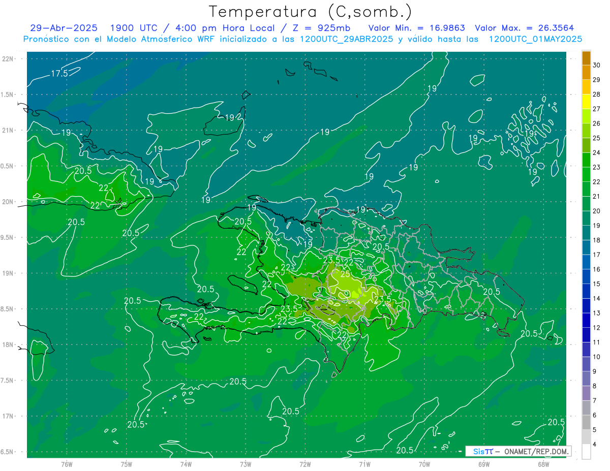Click the 'Valor Max. = 26.3564' text
Image resolution: width=610 pixels, height=471 pixels.
pyautogui.click(x=525, y=28)
